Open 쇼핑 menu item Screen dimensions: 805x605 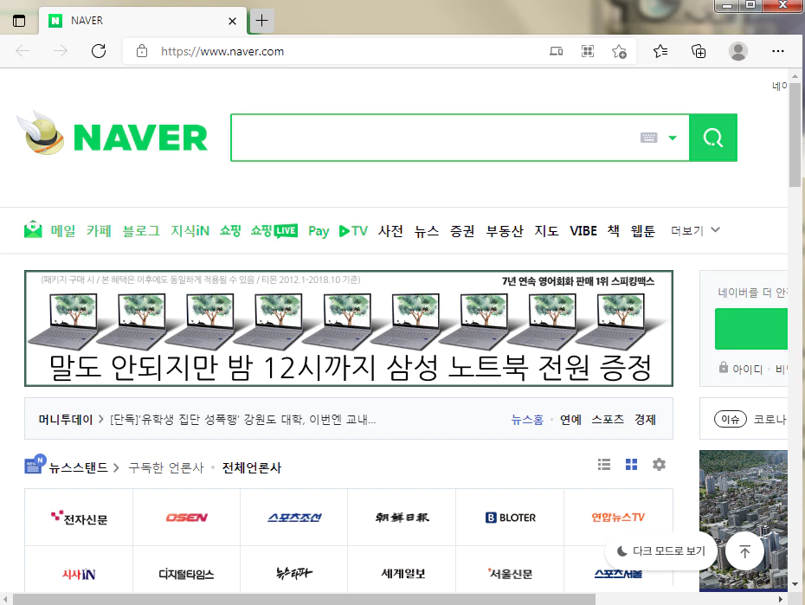230,231
